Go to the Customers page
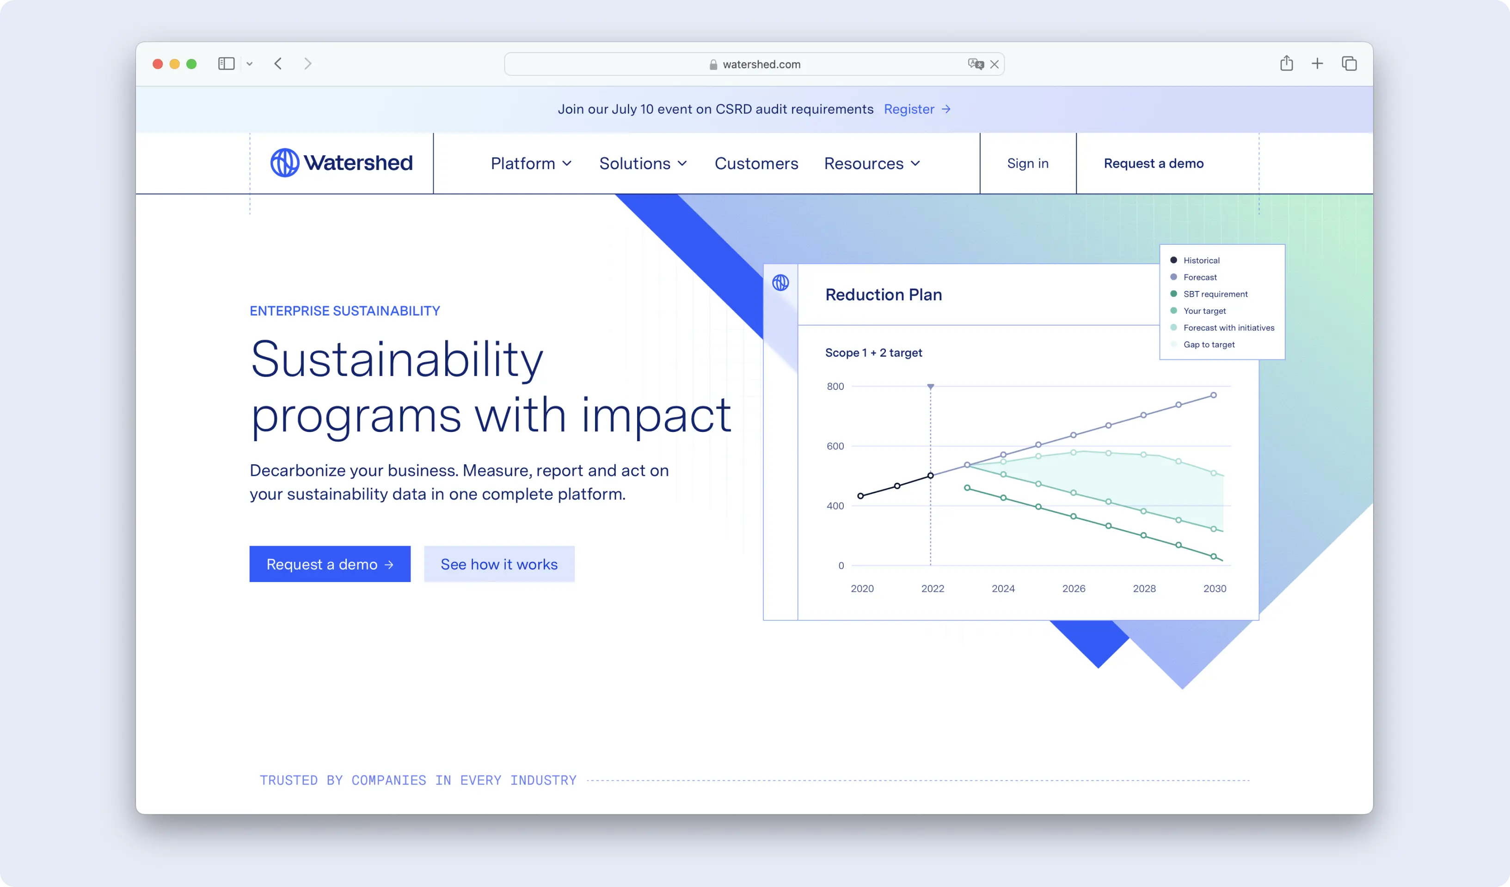 click(756, 164)
